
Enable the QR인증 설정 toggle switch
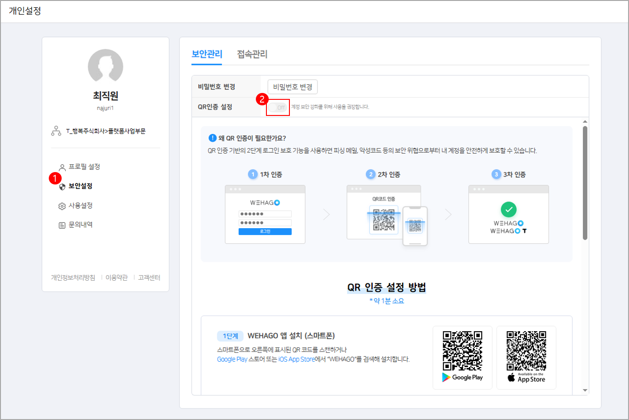pyautogui.click(x=278, y=106)
